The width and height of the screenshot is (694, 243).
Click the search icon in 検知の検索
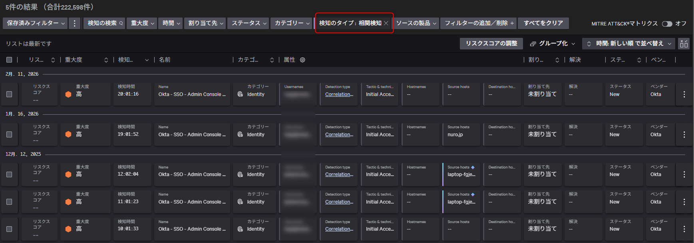coord(121,24)
